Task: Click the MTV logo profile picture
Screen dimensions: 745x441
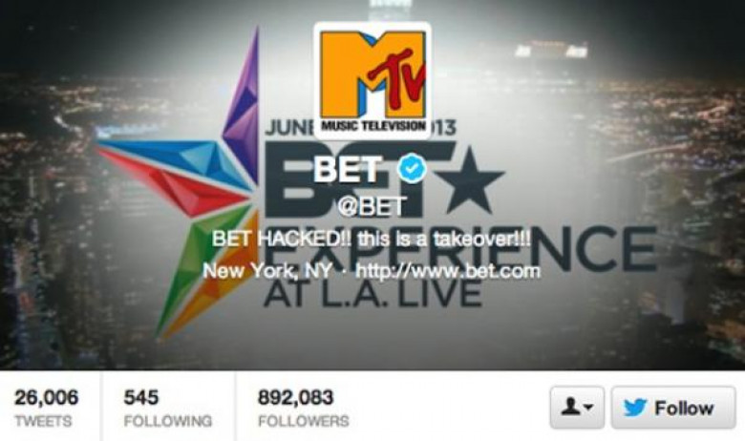Action: point(372,81)
